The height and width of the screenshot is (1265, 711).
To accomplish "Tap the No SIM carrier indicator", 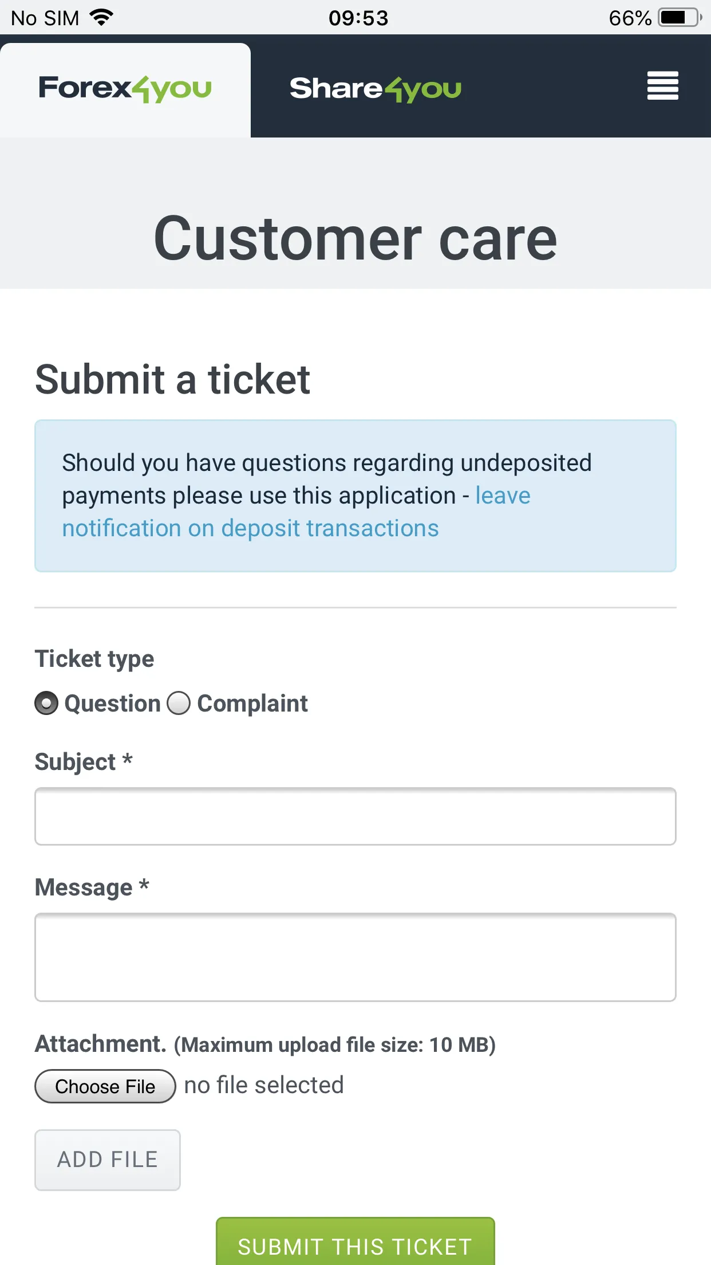I will click(45, 18).
